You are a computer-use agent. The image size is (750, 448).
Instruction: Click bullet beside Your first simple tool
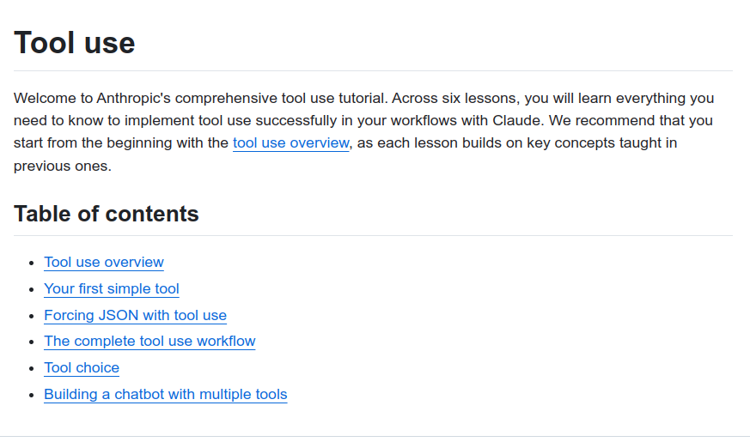pyautogui.click(x=32, y=289)
